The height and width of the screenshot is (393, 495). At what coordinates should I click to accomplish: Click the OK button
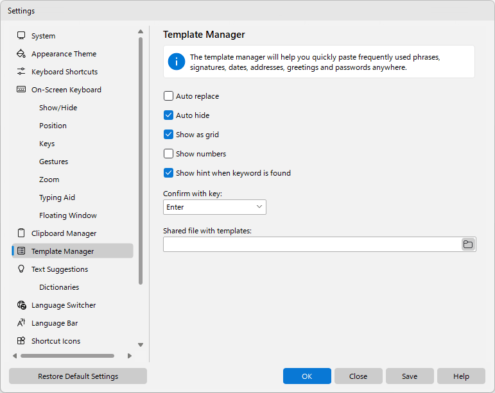click(x=307, y=376)
